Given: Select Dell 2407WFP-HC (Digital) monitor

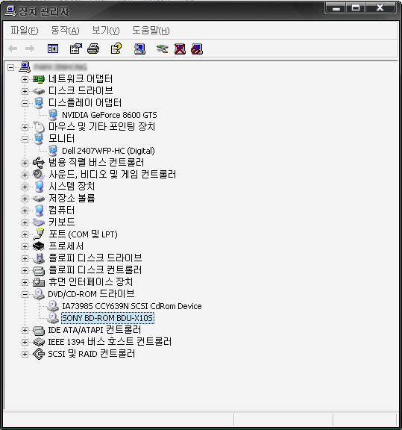Looking at the screenshot, I should click(108, 151).
